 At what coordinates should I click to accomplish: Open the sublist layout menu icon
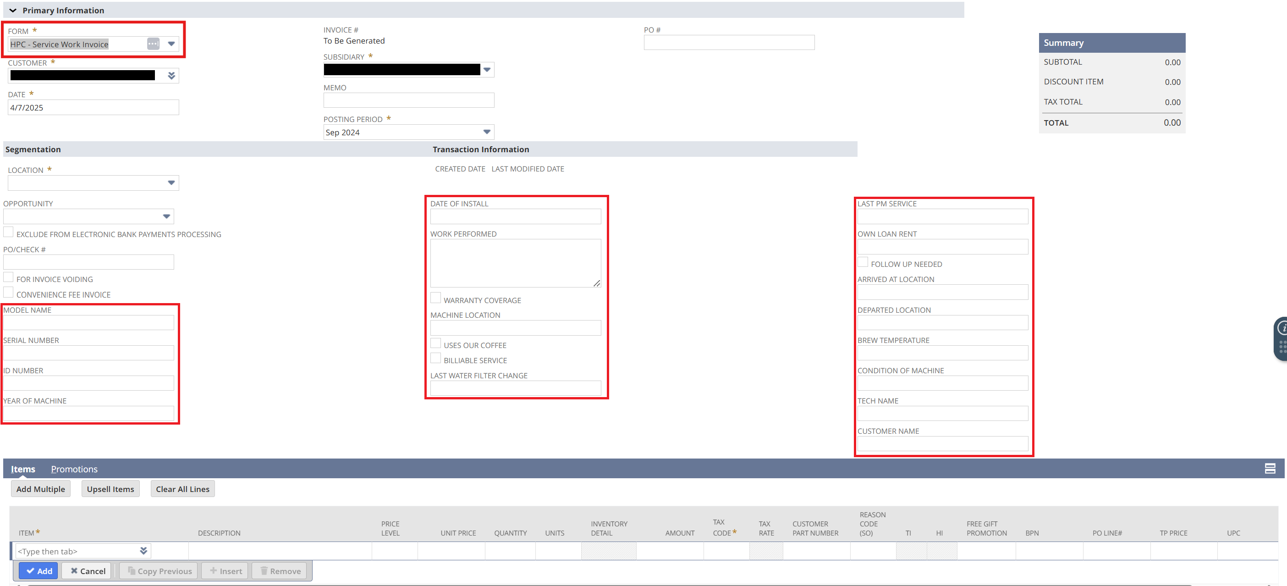(1270, 469)
